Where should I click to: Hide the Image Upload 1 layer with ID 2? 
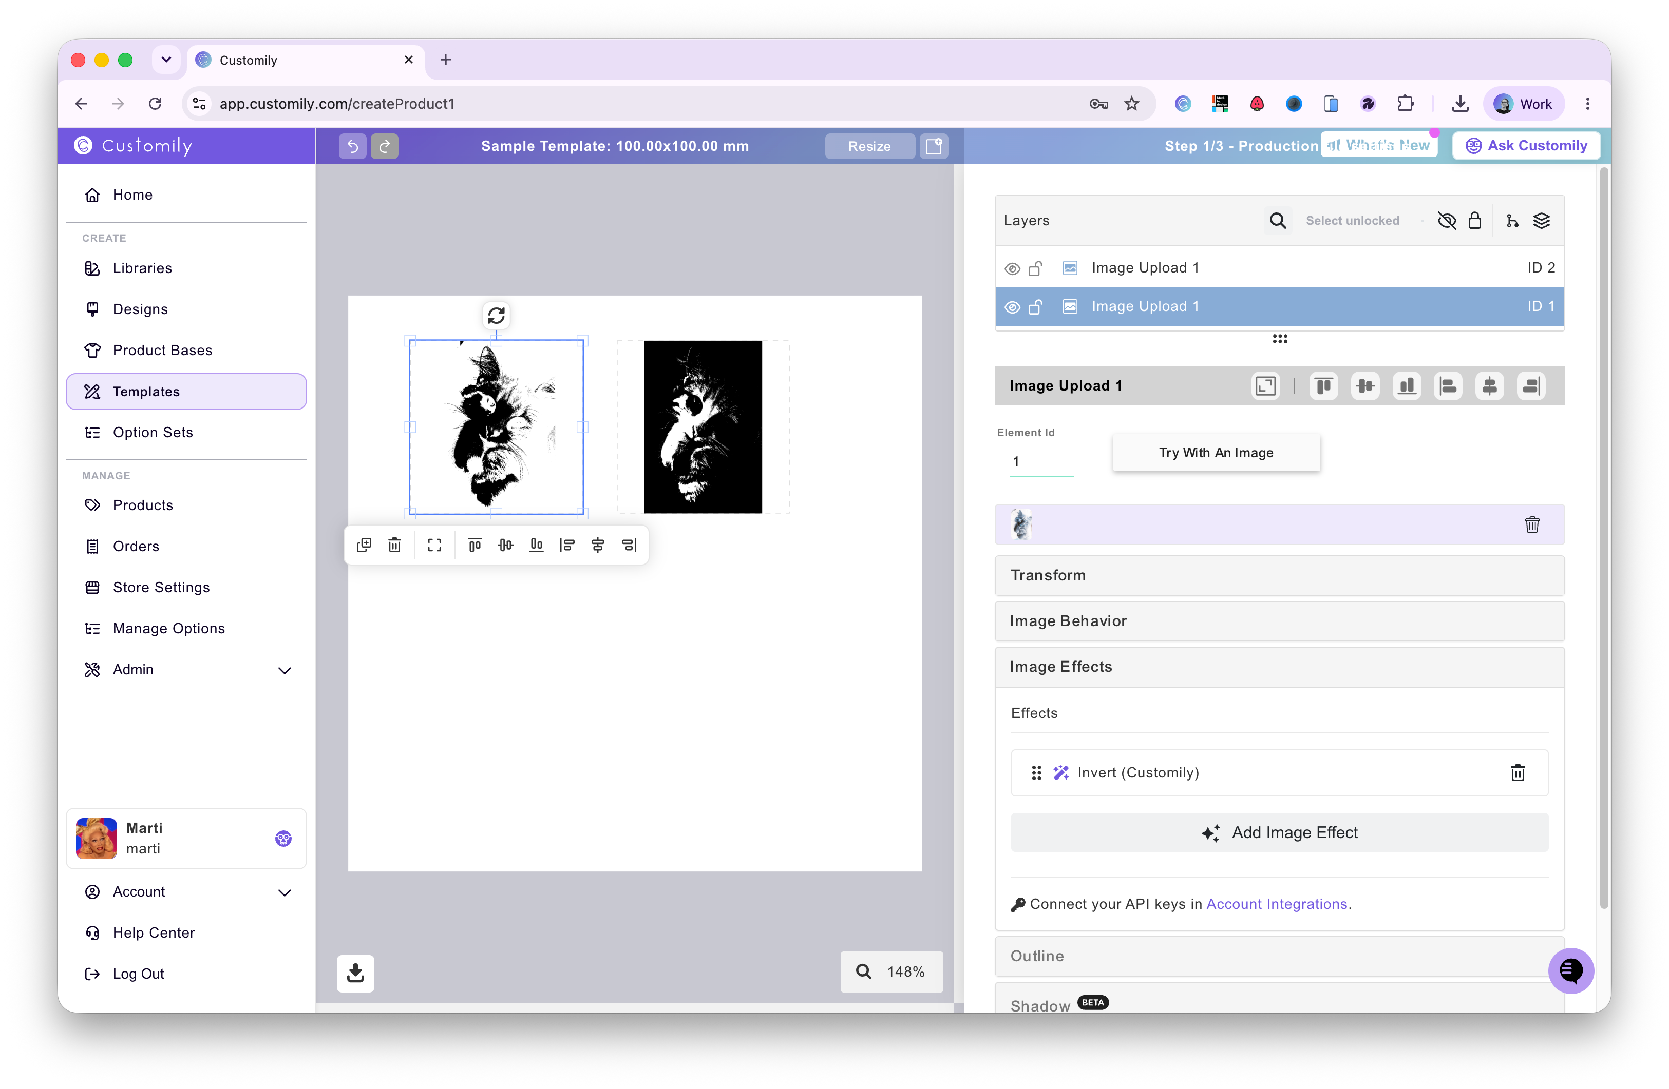click(x=1012, y=268)
